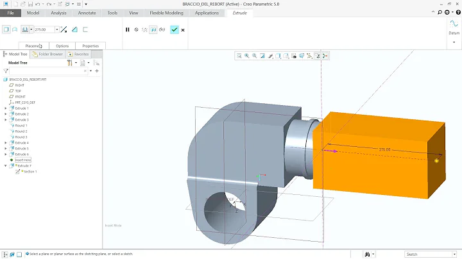Switch to the View ribbon tab
462x259 pixels.
[x=133, y=13]
